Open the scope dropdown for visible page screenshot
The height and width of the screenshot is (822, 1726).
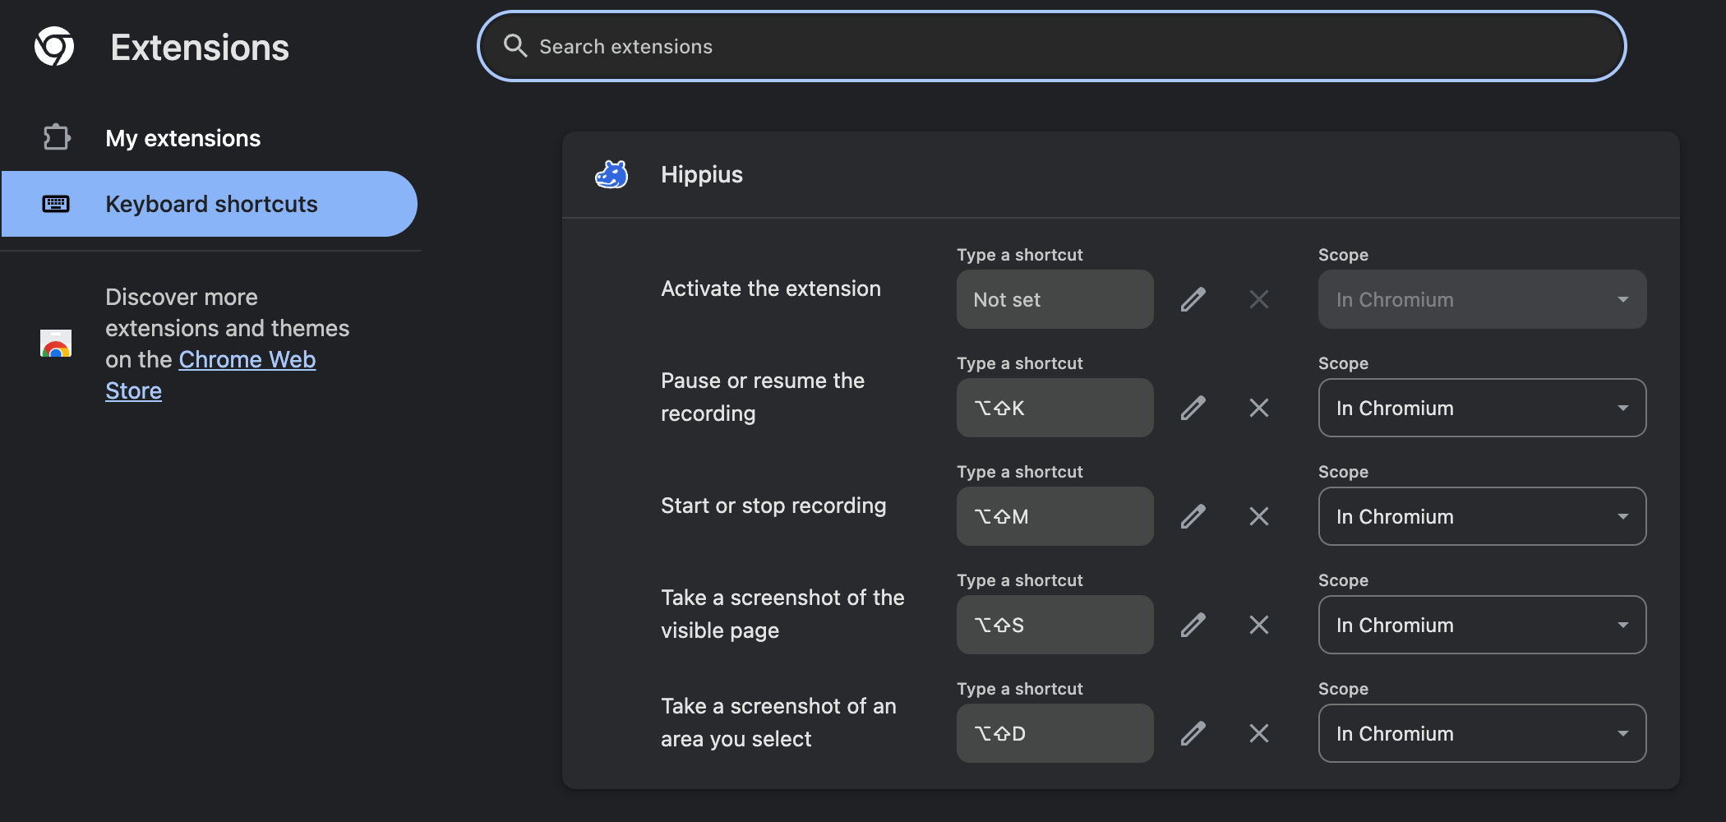click(x=1483, y=625)
